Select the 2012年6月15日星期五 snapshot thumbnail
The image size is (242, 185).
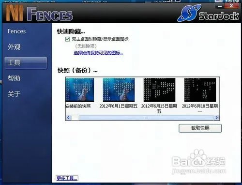pos(159,90)
